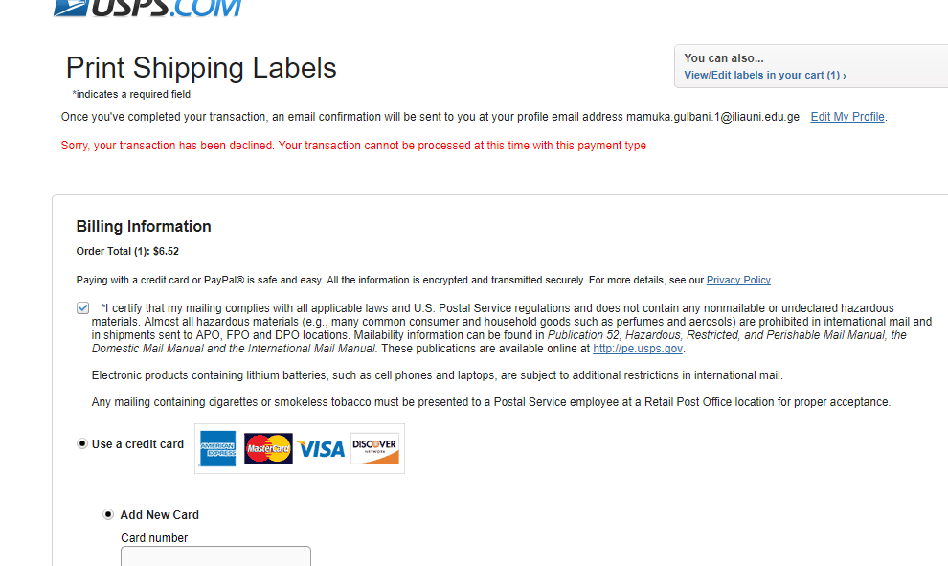Uncheck the hazardous materials certification checkbox
The image size is (948, 566).
click(83, 307)
